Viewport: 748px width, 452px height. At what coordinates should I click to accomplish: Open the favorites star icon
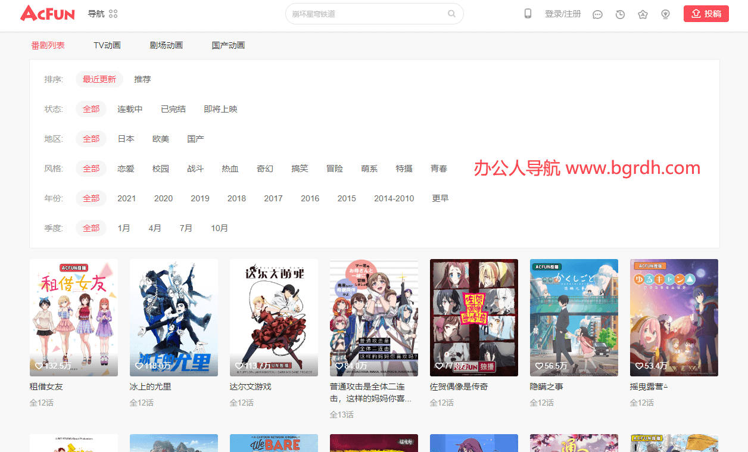point(643,14)
